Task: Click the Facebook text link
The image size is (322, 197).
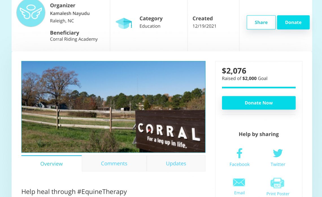Action: (x=240, y=164)
